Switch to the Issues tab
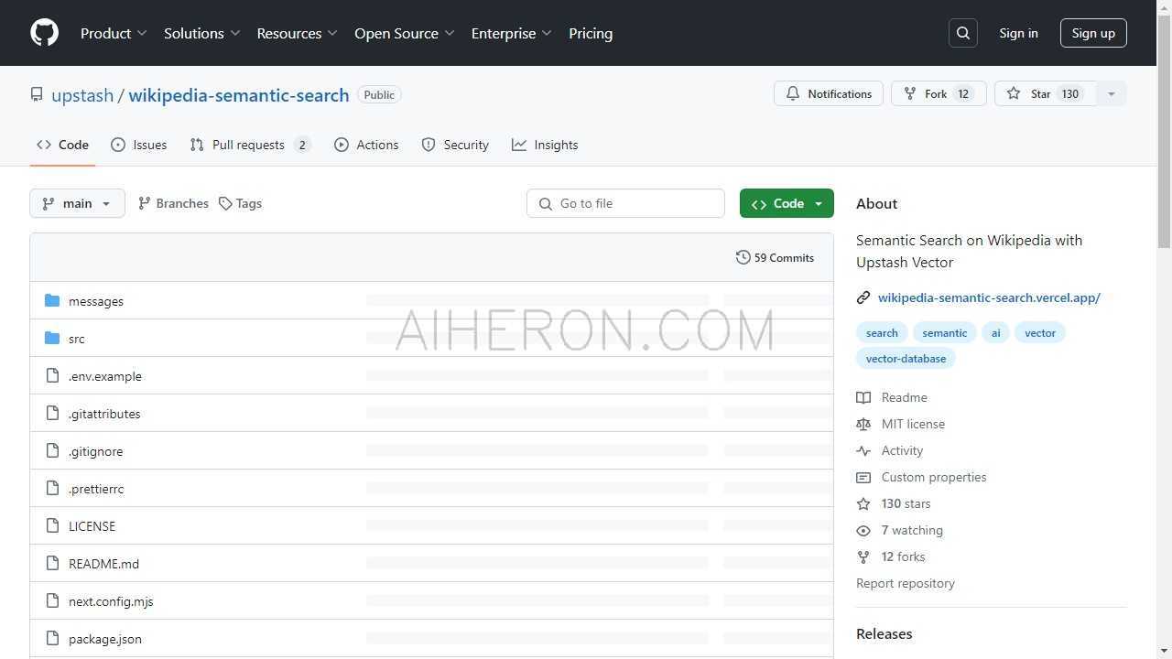The width and height of the screenshot is (1172, 659). pyautogui.click(x=139, y=145)
